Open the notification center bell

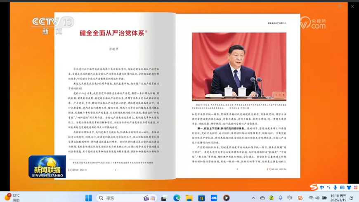(x=352, y=198)
